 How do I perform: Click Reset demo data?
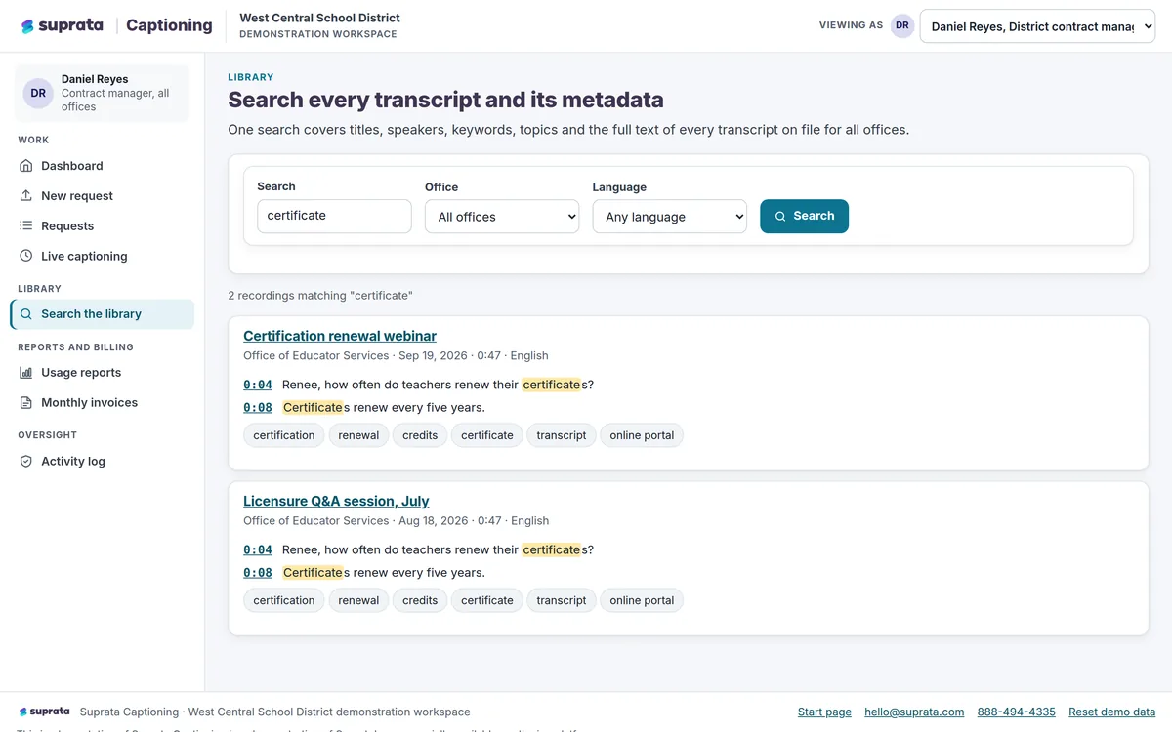tap(1112, 712)
